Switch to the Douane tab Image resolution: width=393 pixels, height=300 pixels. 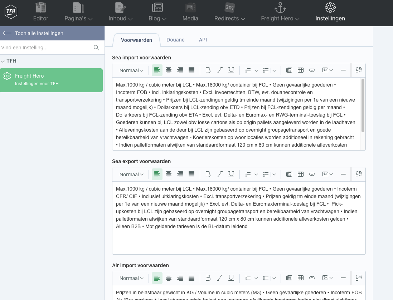pyautogui.click(x=175, y=40)
